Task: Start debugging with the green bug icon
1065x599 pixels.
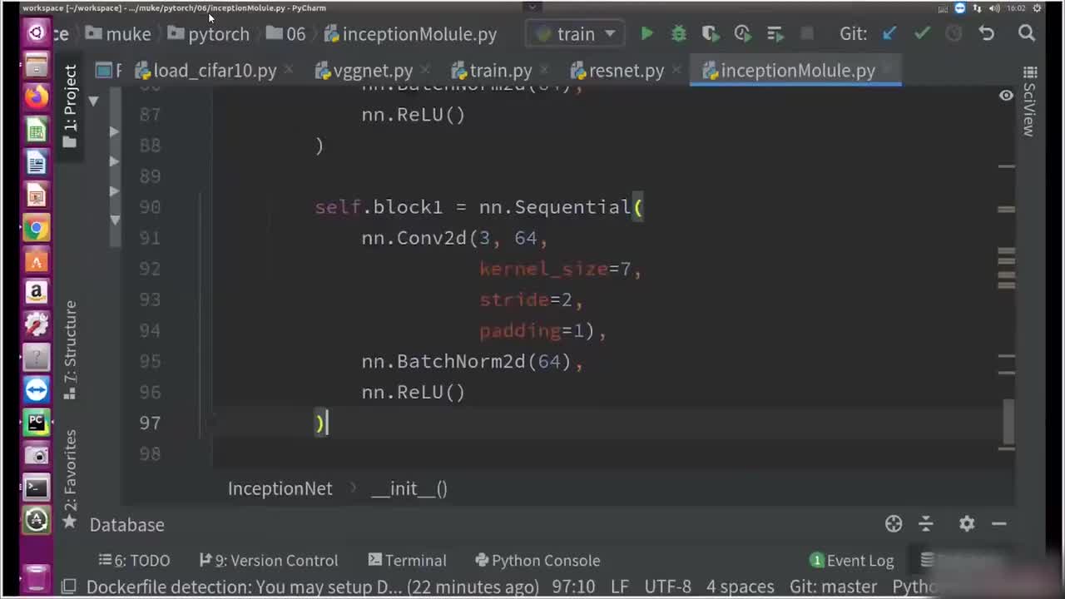Action: (679, 34)
